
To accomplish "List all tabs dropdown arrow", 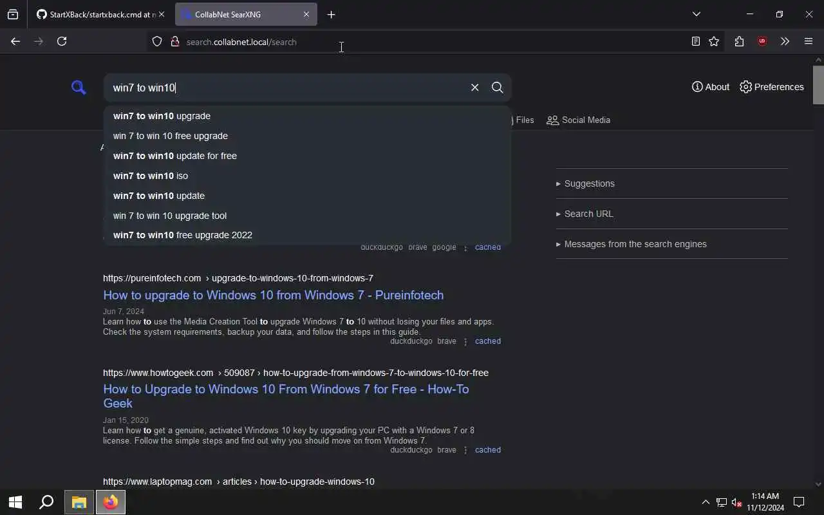I will pos(697,14).
